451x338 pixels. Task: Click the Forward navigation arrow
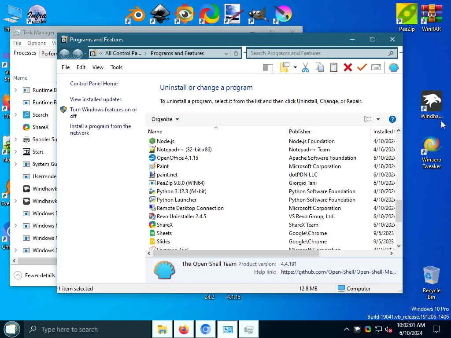(x=78, y=54)
